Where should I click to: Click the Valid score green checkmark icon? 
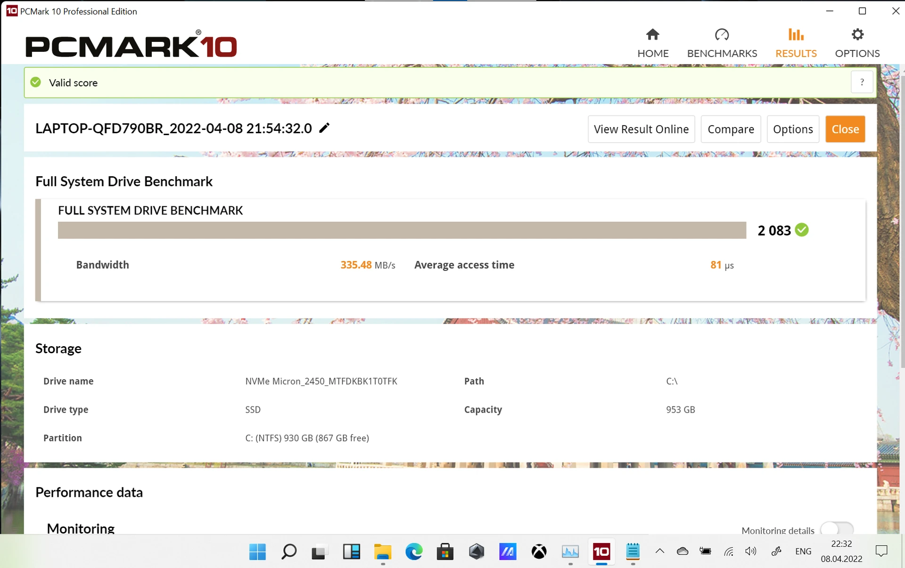36,82
